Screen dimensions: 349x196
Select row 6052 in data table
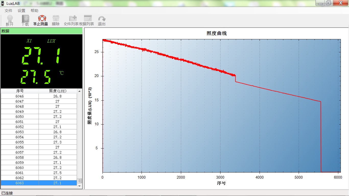click(39, 127)
